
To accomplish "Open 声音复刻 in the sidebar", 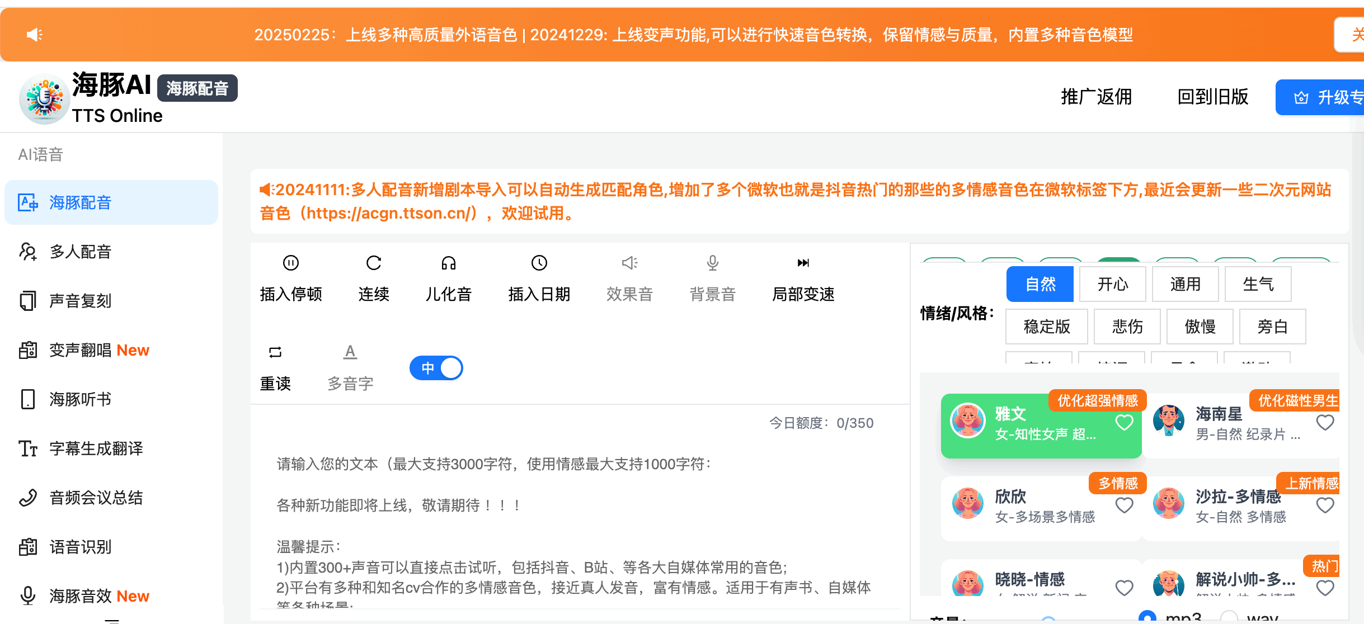I will pyautogui.click(x=80, y=300).
